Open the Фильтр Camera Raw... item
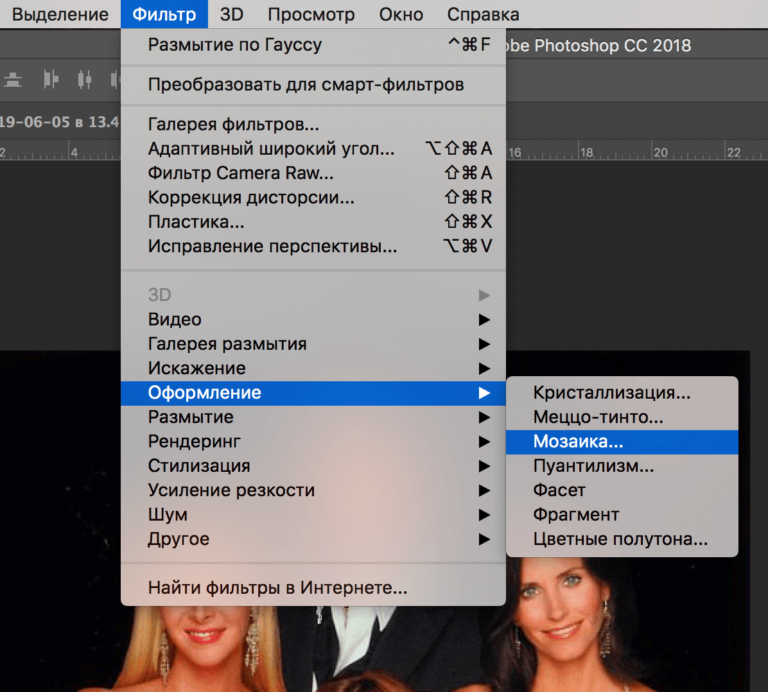 [241, 173]
